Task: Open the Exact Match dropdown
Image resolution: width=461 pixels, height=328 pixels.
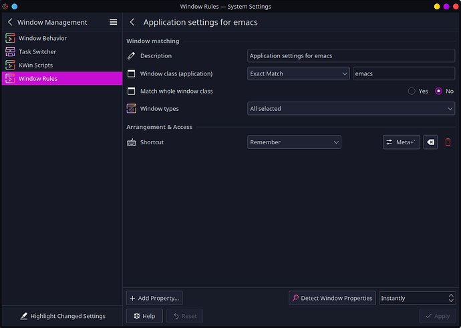Action: click(299, 73)
